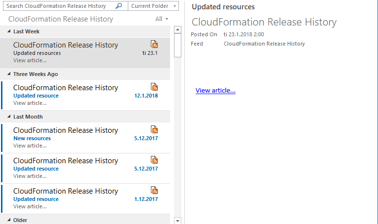Click RSS icon on the 12.1.2018 item

tap(154, 87)
